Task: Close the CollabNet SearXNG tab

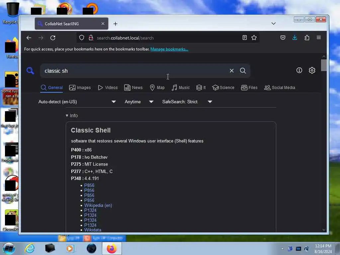Action: tap(103, 24)
